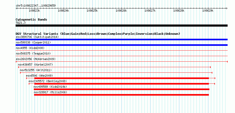Viewport: 235px width, 113px height.
Task: Click esv2305572 (Bentley2008) variant label
Action: 48,81
